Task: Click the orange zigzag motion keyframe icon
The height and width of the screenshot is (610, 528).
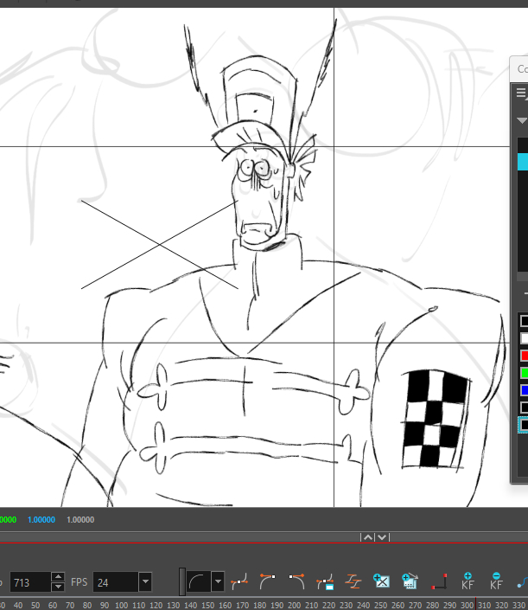Action: point(353,581)
